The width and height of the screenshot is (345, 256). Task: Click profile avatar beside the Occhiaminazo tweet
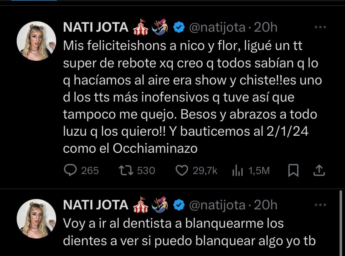pos(36,41)
